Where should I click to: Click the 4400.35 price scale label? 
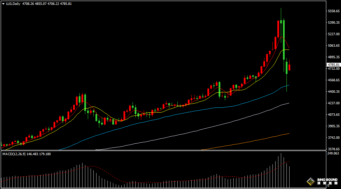coord(333,92)
